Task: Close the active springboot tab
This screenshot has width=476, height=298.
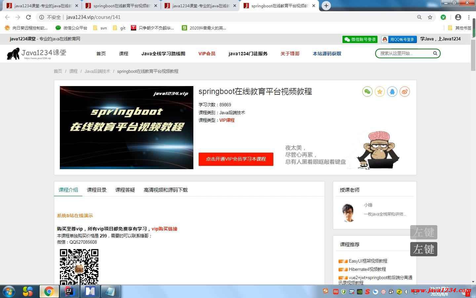Action: [314, 6]
